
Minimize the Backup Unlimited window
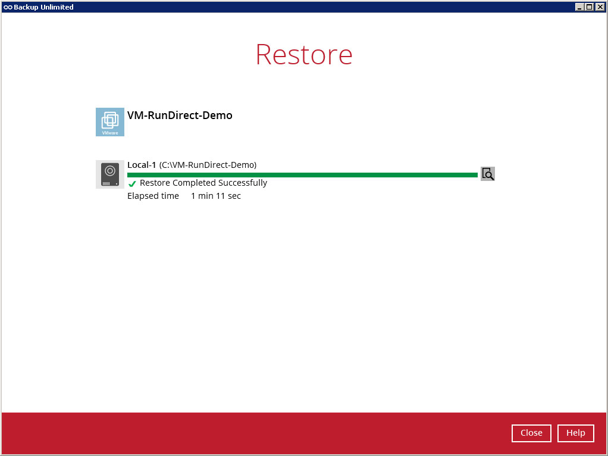tap(580, 7)
